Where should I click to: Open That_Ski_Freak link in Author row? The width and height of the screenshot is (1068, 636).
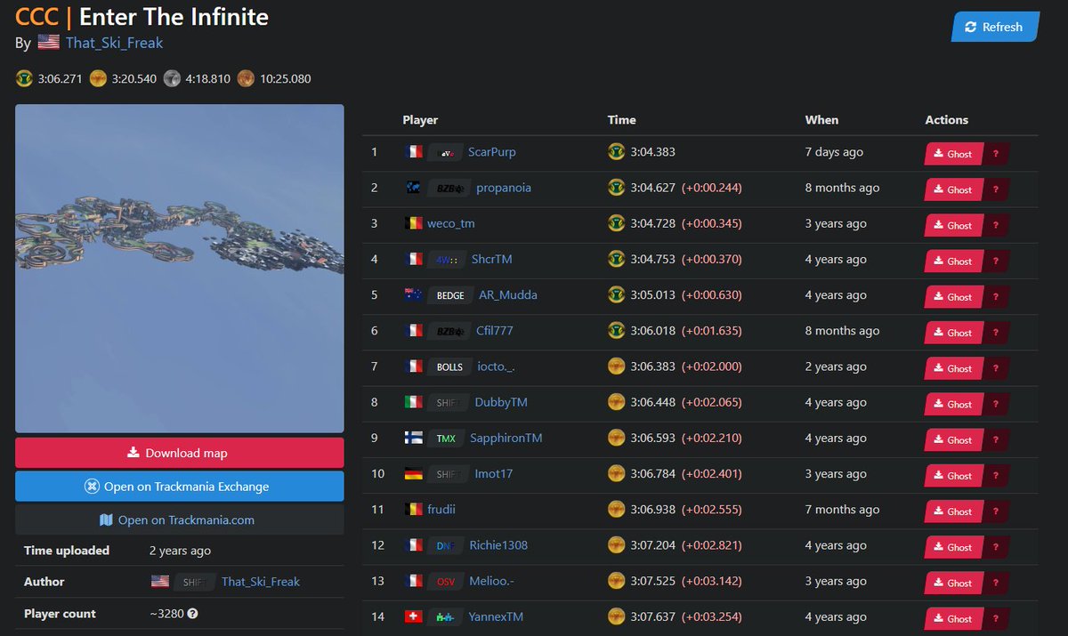261,582
